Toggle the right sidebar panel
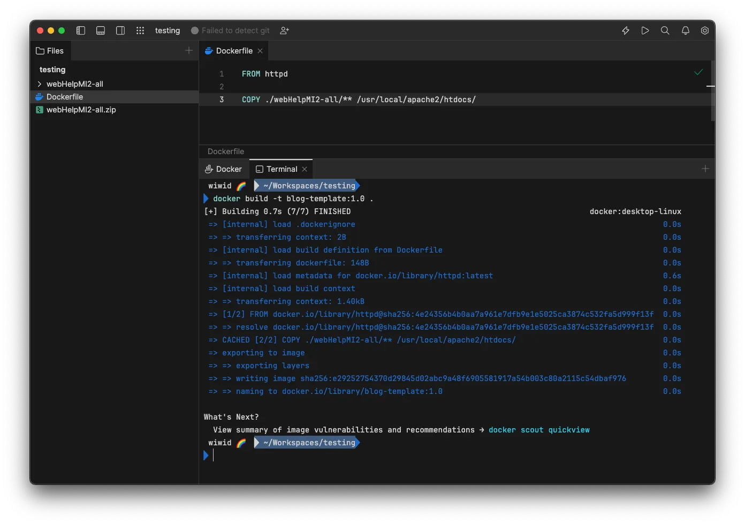Screen dimensions: 745x524 click(120, 31)
